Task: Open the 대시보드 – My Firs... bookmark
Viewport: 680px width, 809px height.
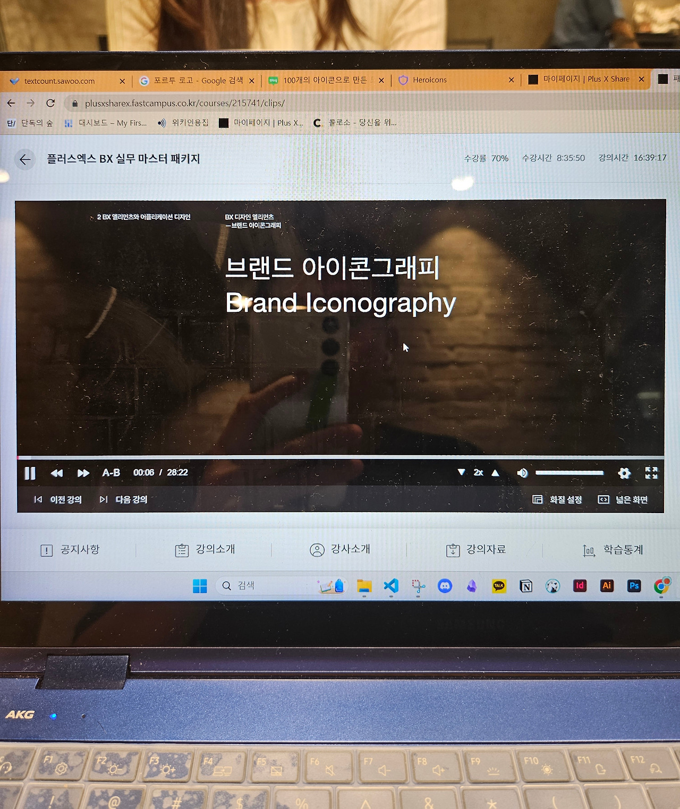Action: click(105, 123)
